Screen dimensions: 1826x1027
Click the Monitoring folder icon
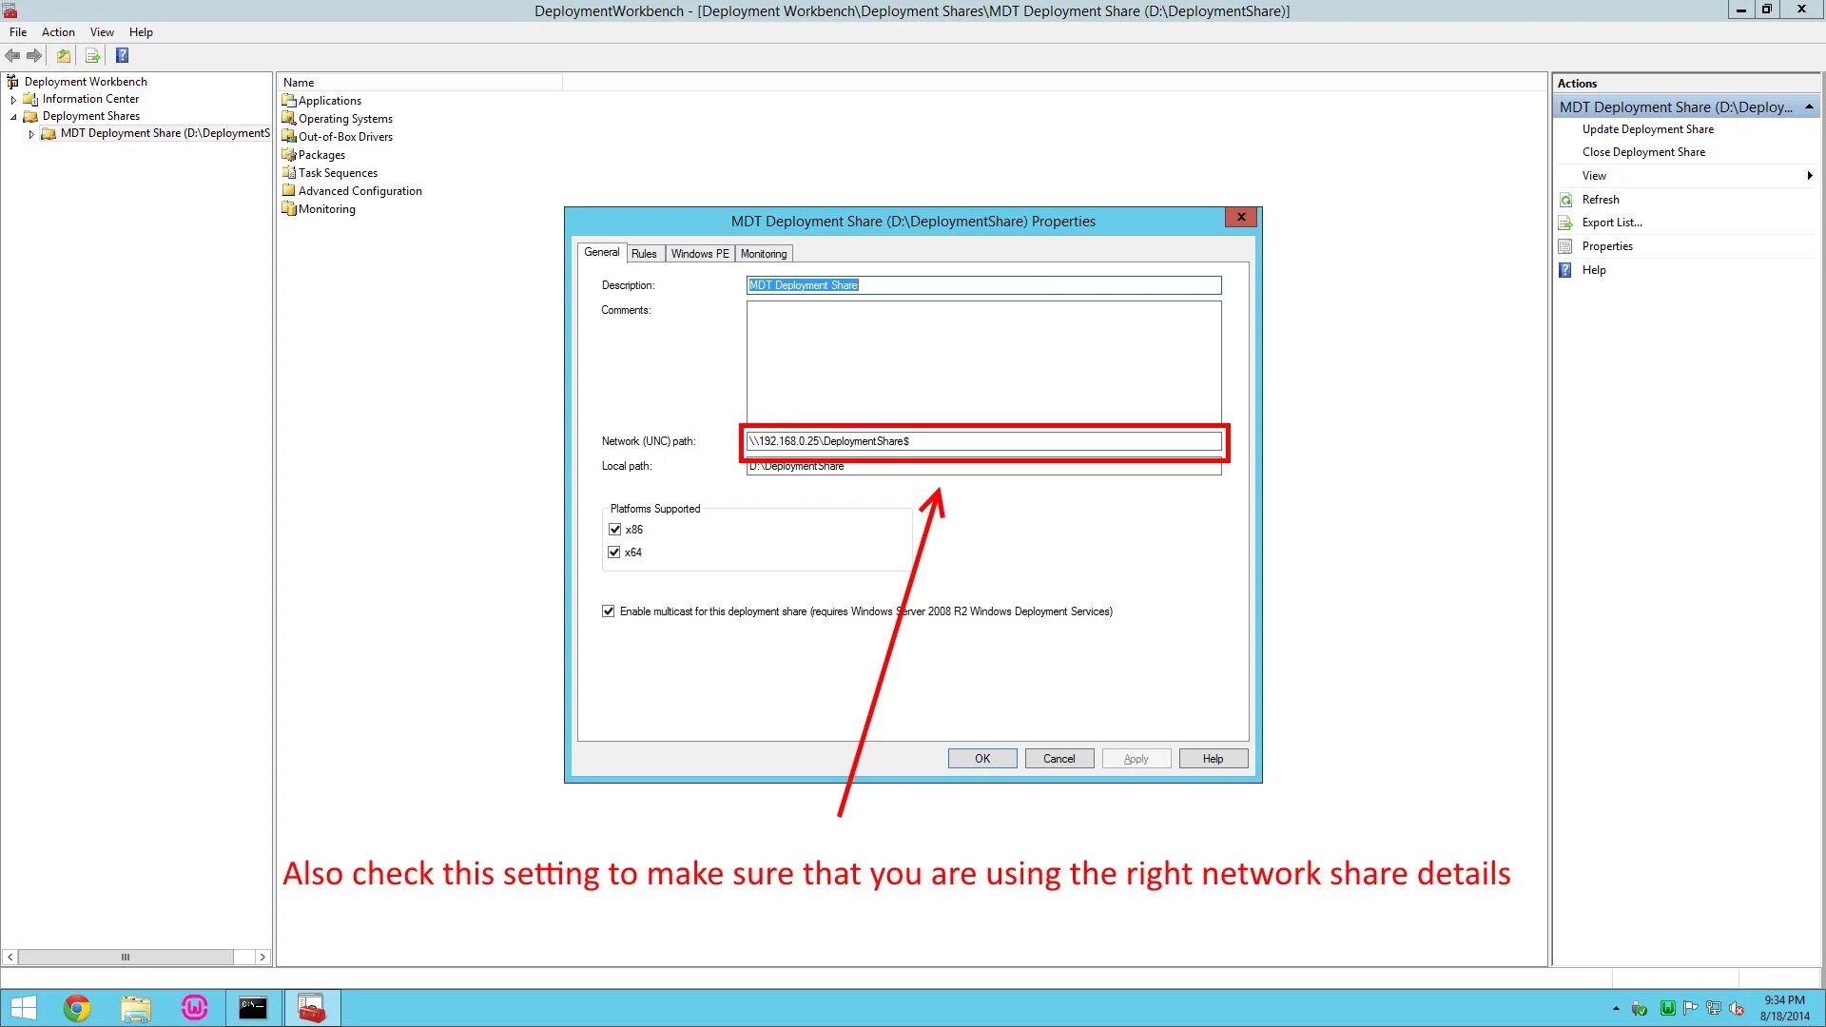pos(289,208)
